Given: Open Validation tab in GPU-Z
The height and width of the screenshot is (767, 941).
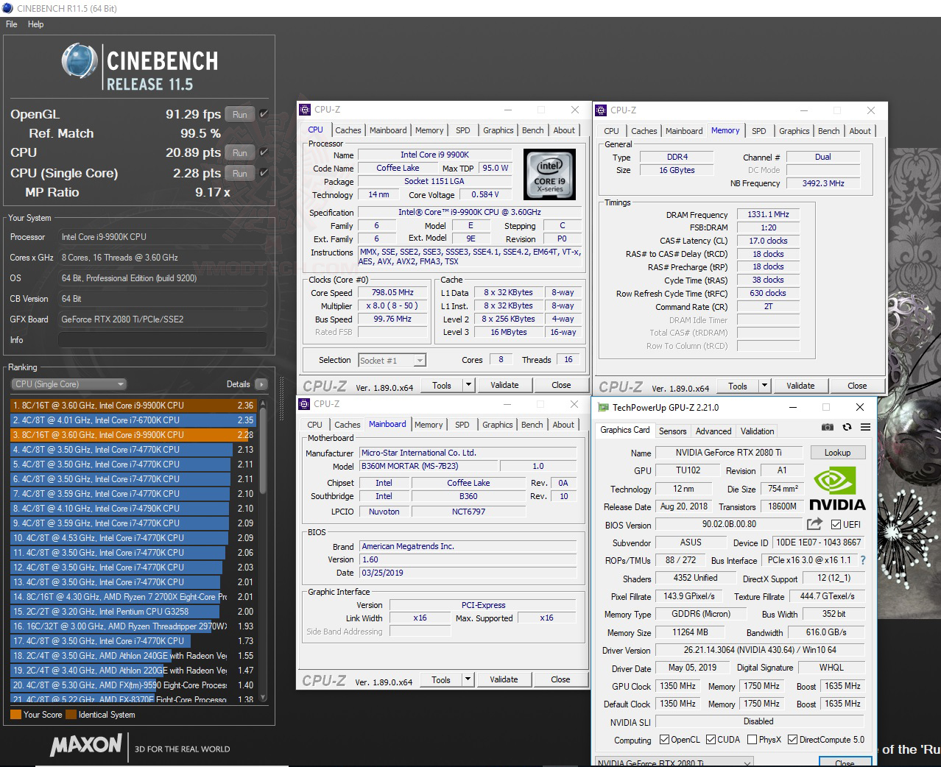Looking at the screenshot, I should (757, 431).
